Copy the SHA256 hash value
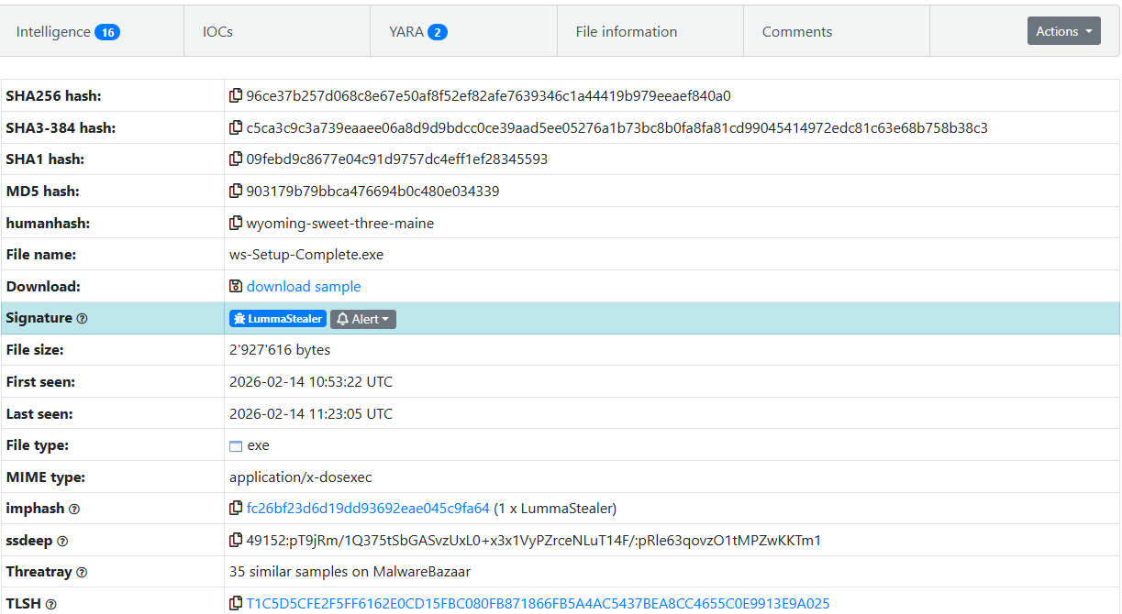The height and width of the screenshot is (614, 1122). pyautogui.click(x=236, y=96)
